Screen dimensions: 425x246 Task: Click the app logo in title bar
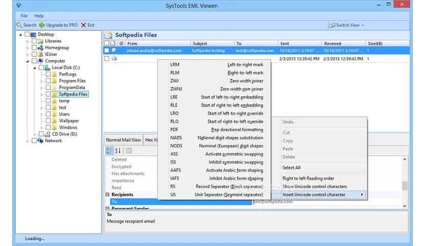point(18,5)
